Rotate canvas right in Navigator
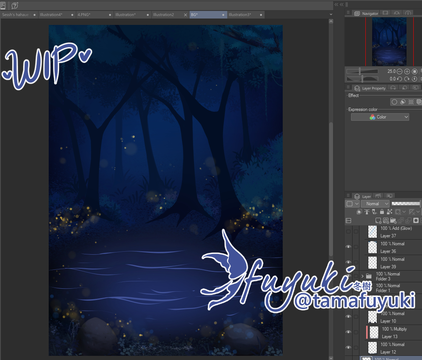Image resolution: width=422 pixels, height=360 pixels. coord(407,79)
